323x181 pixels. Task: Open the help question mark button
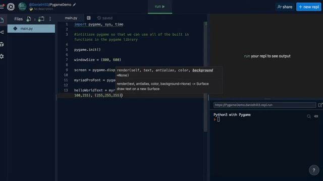(314, 170)
